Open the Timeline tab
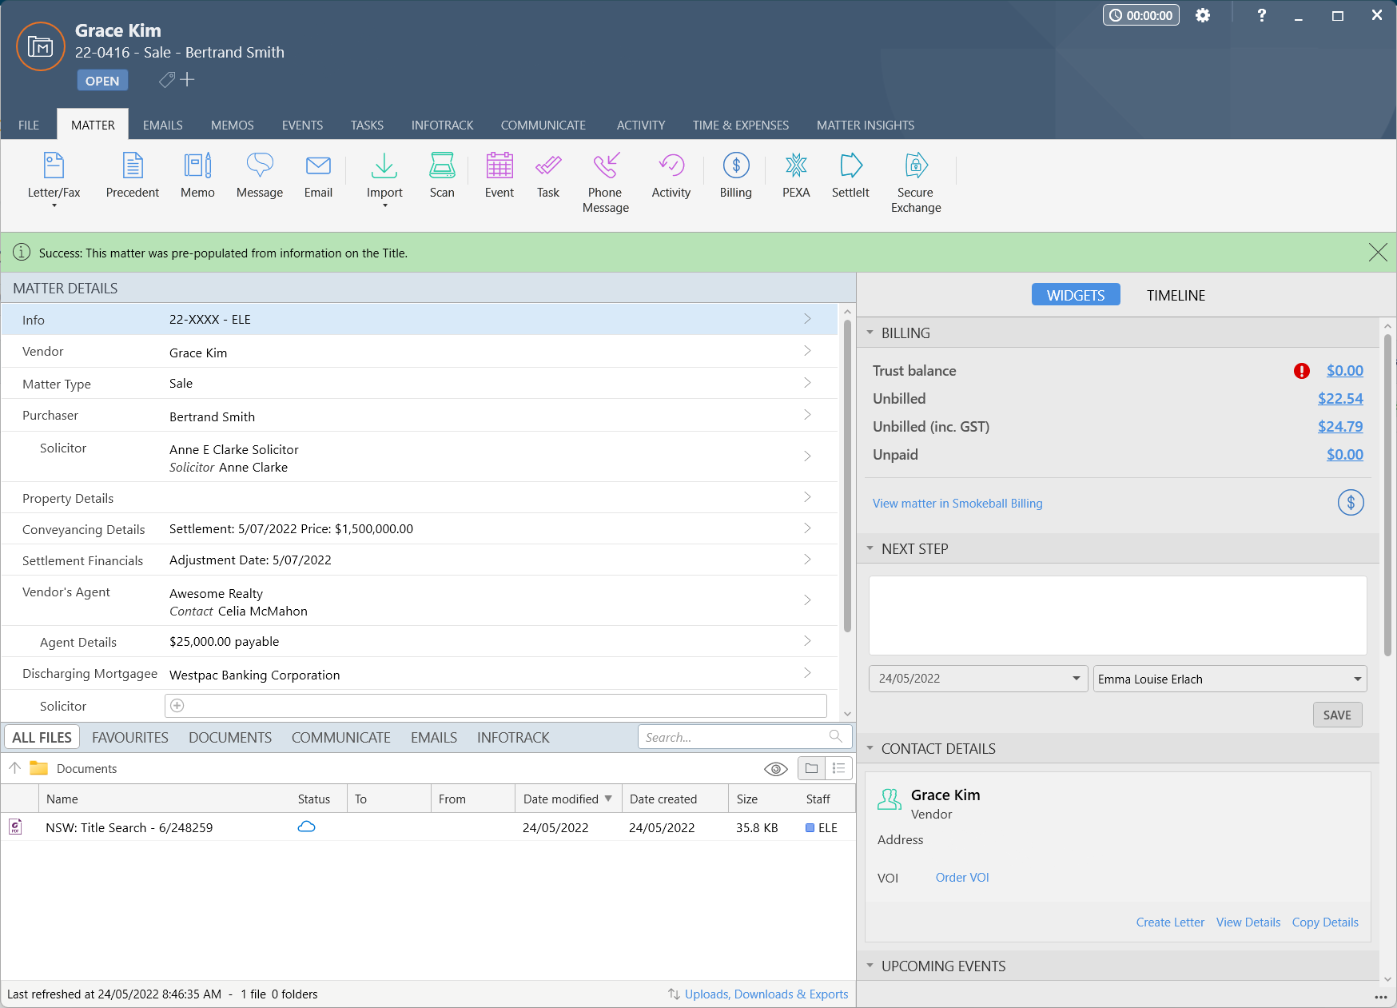1397x1008 pixels. (1175, 295)
